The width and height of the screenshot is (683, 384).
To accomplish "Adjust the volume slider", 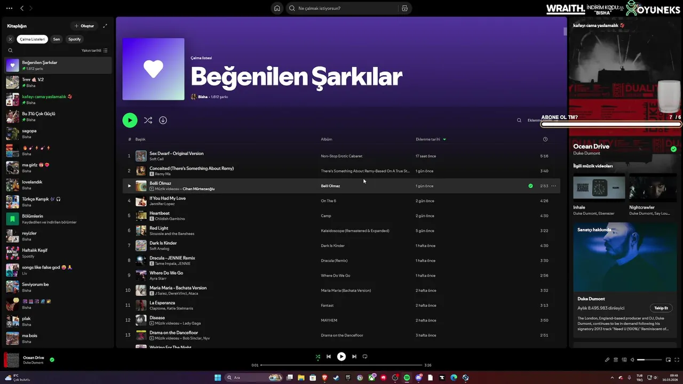I will click(x=648, y=359).
